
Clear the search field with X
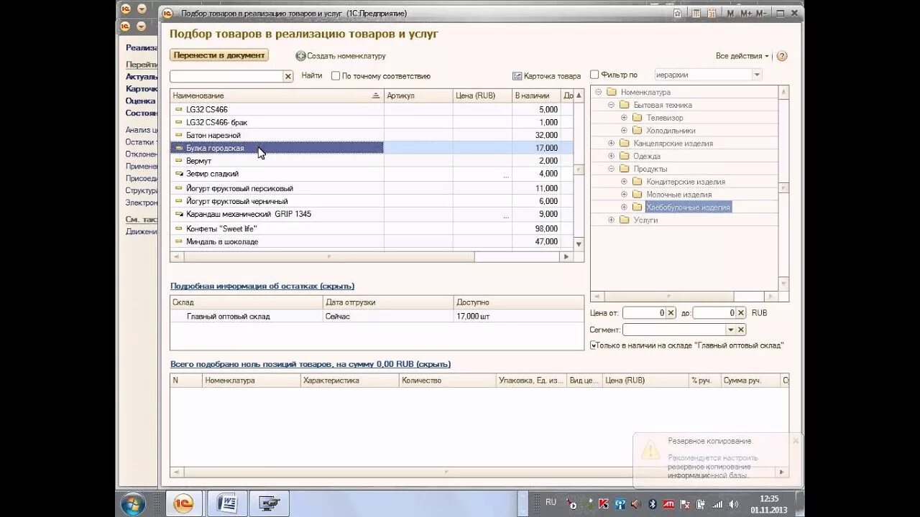(x=288, y=76)
